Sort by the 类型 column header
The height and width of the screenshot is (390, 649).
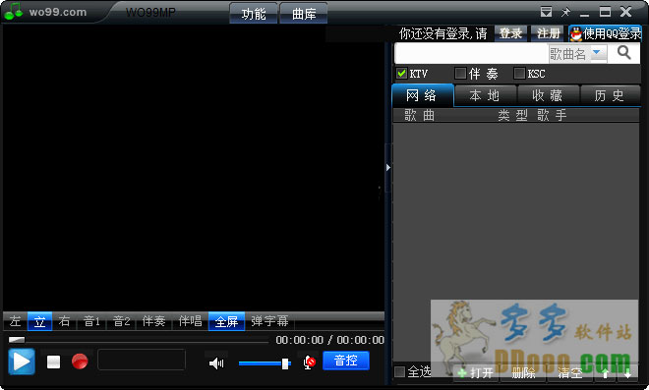[513, 115]
